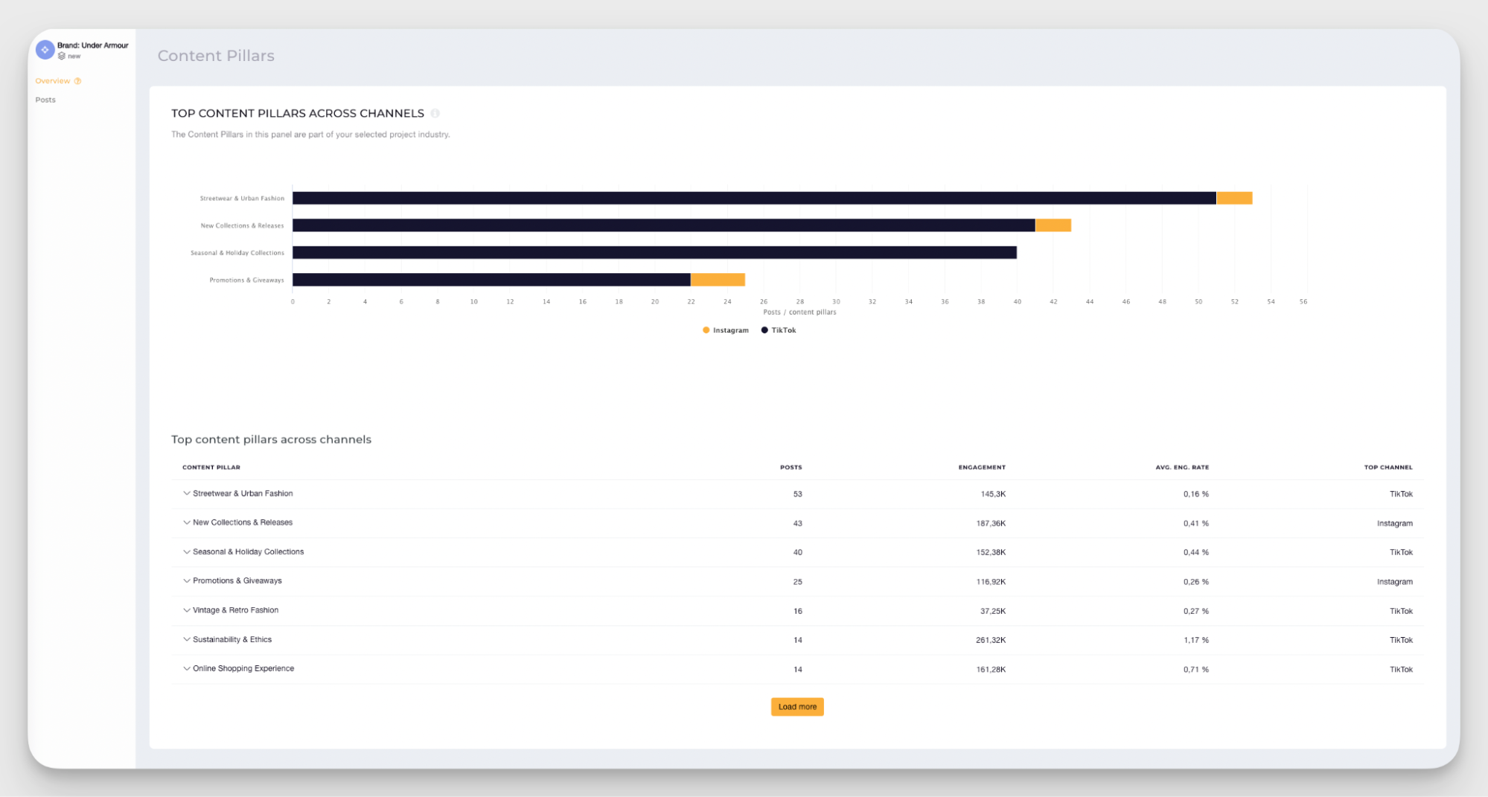The image size is (1488, 797).
Task: Expand the Streetwear & Urban Fashion row
Action: 185,493
